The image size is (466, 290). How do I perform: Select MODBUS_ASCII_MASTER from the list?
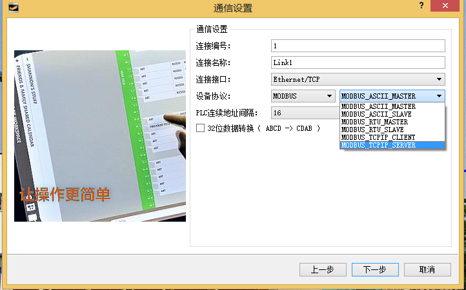378,106
